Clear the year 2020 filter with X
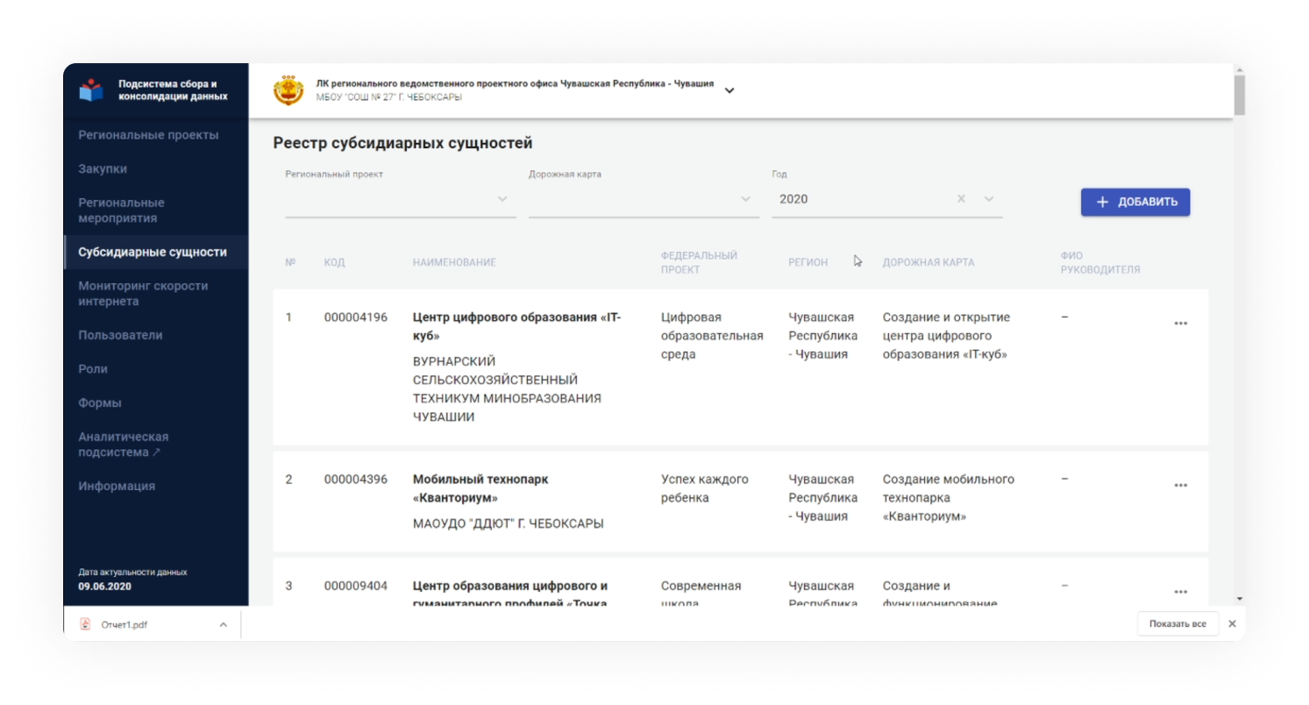The width and height of the screenshot is (1309, 705). click(961, 199)
